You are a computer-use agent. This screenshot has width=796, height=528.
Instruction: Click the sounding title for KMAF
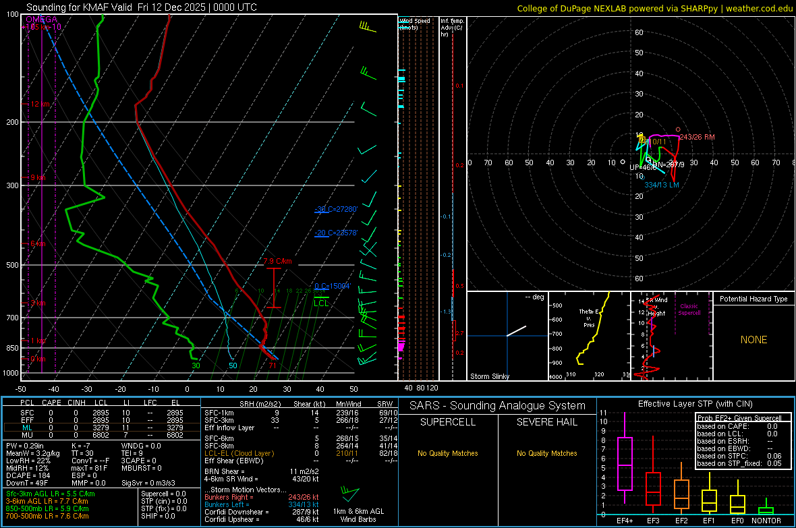(141, 7)
